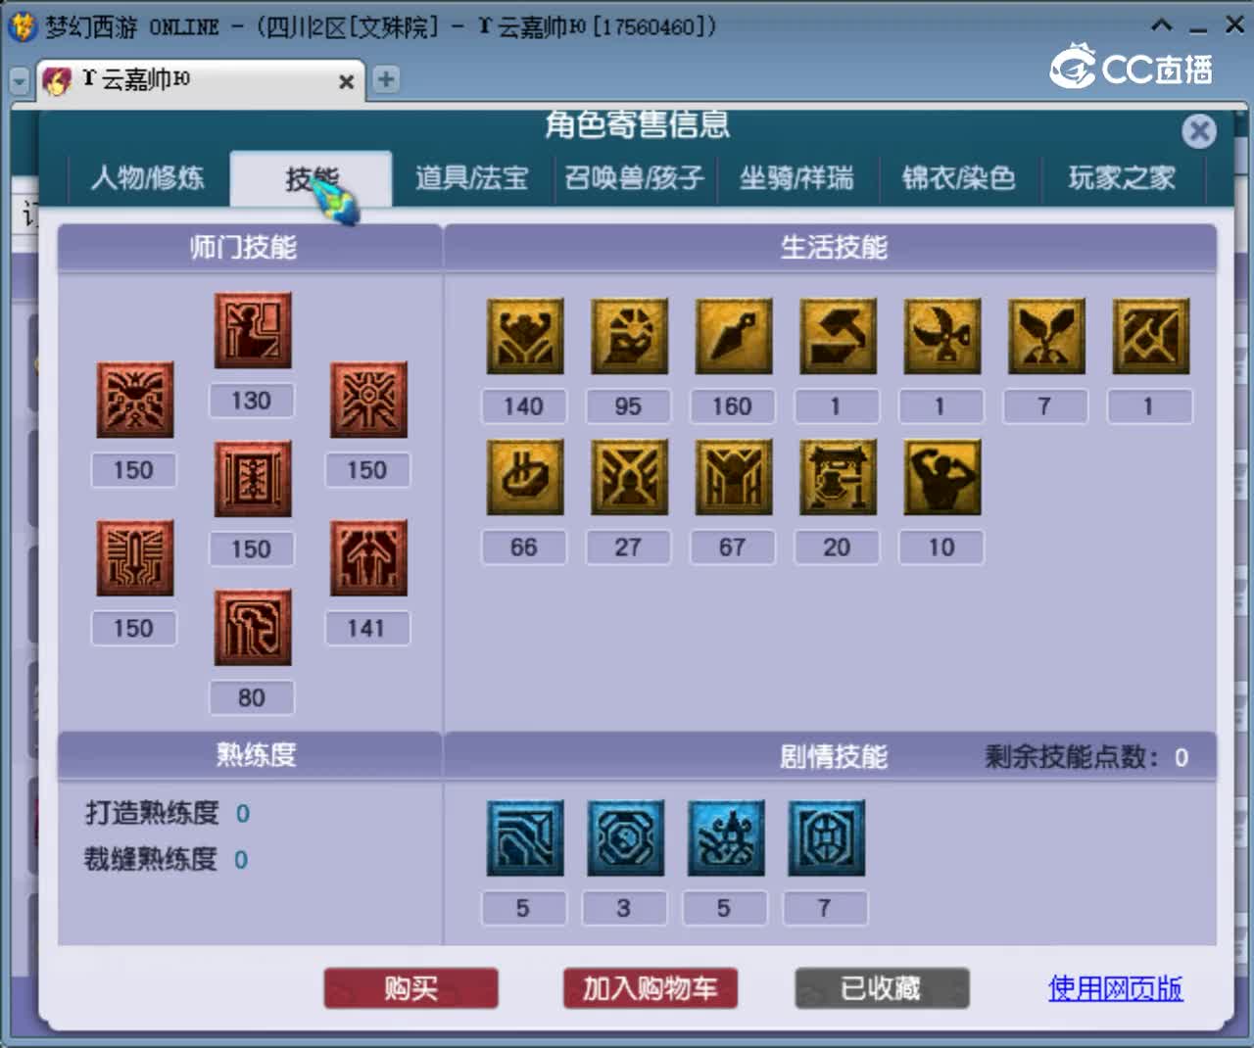Click the 云嘉帅 browser tab title
This screenshot has width=1254, height=1048.
click(136, 79)
